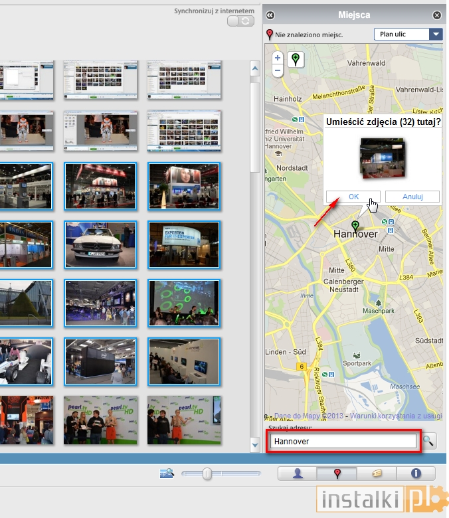Open the Warunki korzystania z usługi link
The height and width of the screenshot is (518, 449).
(x=388, y=416)
